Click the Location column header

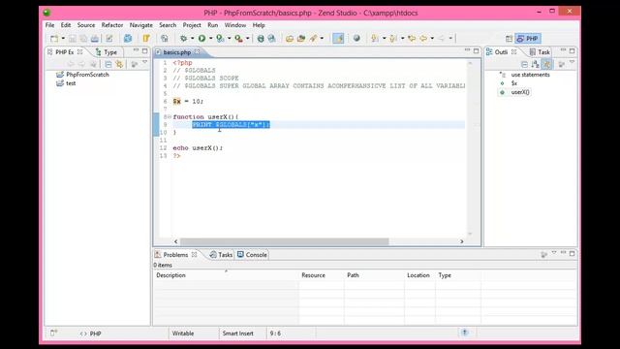418,275
